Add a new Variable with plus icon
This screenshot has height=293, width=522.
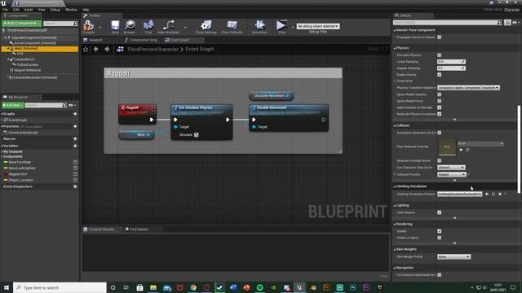pos(75,146)
